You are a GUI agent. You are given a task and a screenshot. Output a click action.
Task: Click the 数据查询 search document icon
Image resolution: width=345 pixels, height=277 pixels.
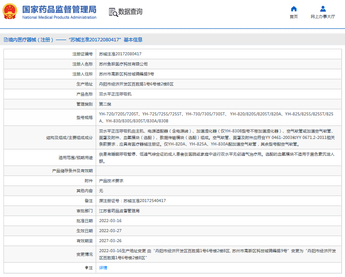113,12
